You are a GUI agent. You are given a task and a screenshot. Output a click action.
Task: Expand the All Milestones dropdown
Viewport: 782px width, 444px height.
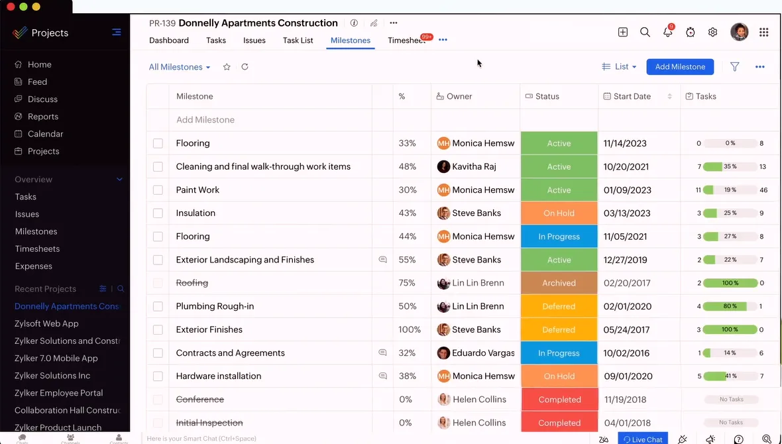pos(180,67)
